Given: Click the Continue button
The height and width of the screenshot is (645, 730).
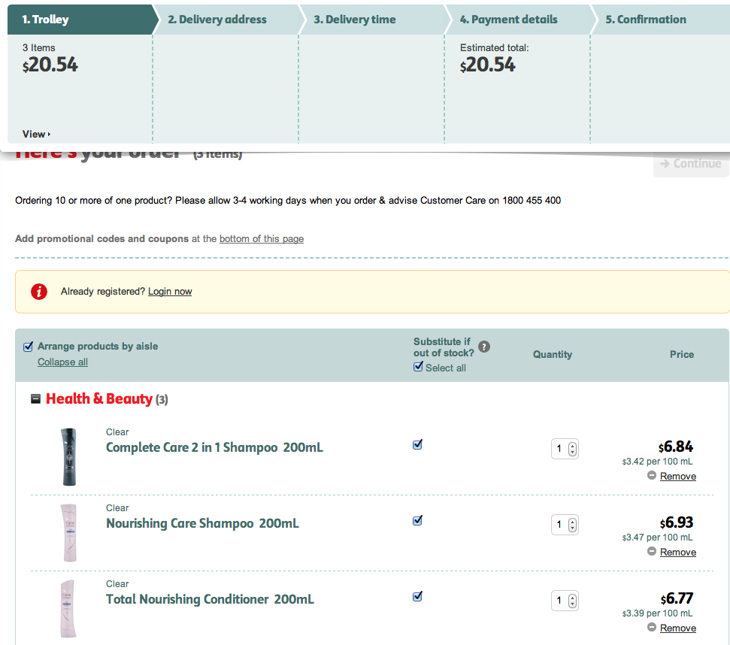Looking at the screenshot, I should pos(691,164).
